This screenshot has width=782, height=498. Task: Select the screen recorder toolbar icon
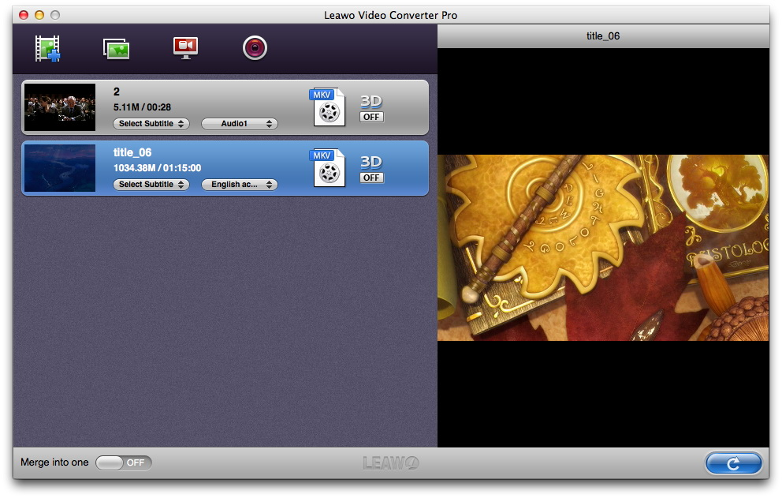[x=185, y=47]
